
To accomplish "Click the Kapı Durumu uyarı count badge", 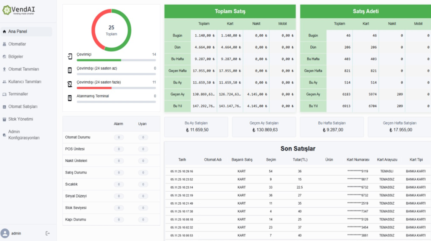I will coord(143,220).
